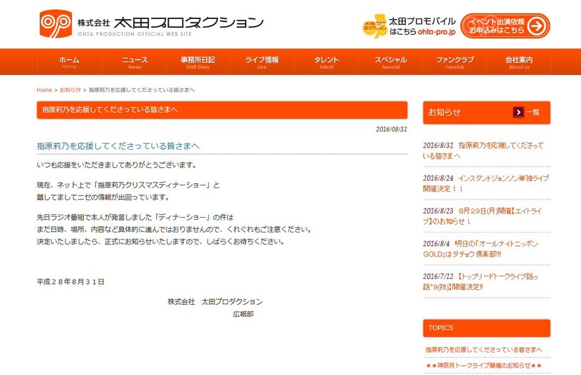
Task: Open the 2016/8/23 エイトライブ notice
Action: 483,216
